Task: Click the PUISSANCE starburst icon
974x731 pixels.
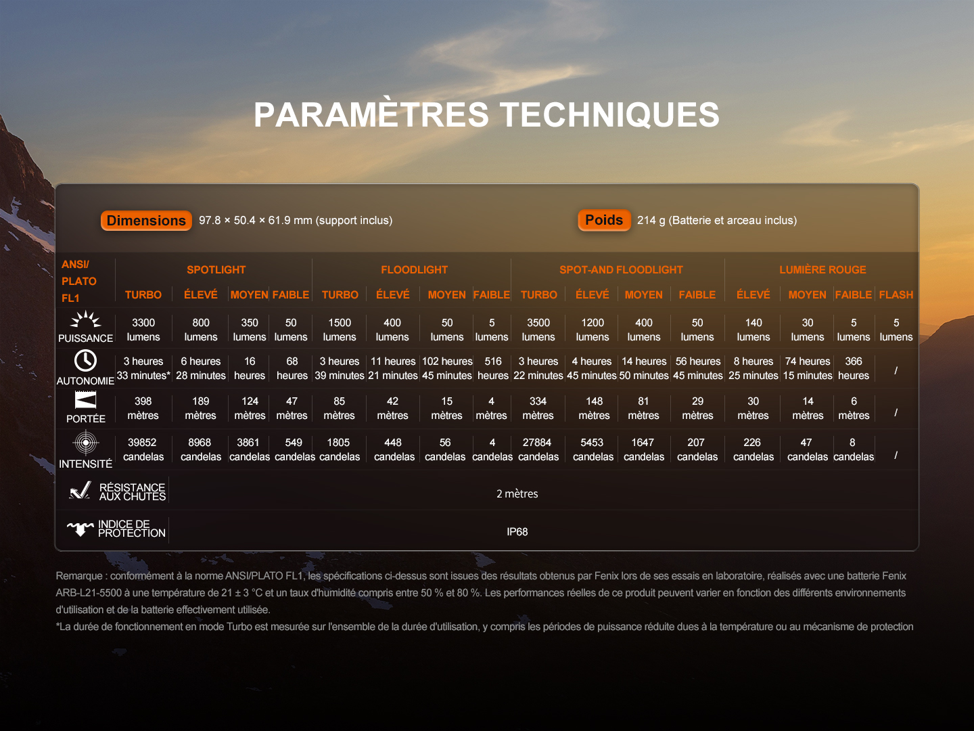Action: click(86, 319)
